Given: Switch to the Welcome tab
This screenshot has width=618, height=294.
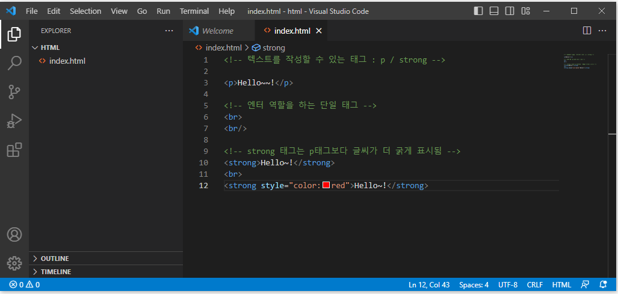Looking at the screenshot, I should pyautogui.click(x=219, y=31).
